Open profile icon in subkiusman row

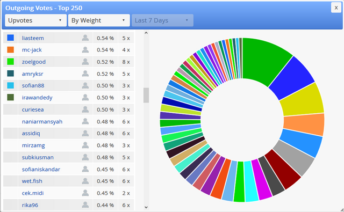(x=85, y=157)
